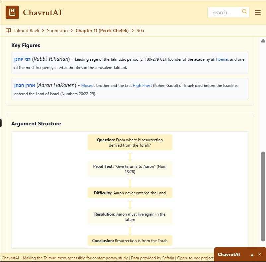This screenshot has width=266, height=262.
Task: Click the ChavrutAI site title
Action: pos(42,13)
